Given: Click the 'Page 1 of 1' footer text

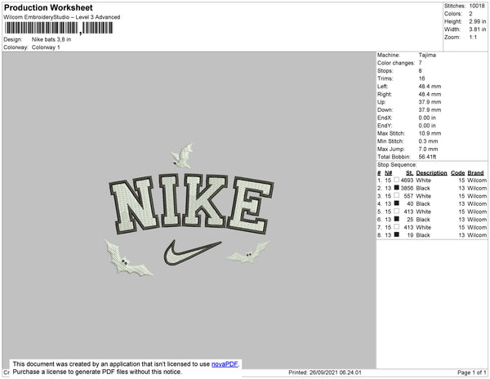Looking at the screenshot, I should coord(471,372).
